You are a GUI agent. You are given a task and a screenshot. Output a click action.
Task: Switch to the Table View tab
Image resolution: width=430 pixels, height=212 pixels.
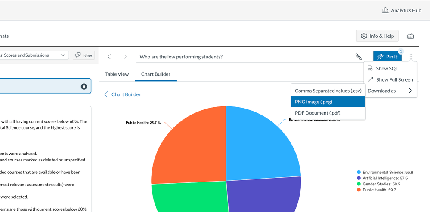click(117, 74)
